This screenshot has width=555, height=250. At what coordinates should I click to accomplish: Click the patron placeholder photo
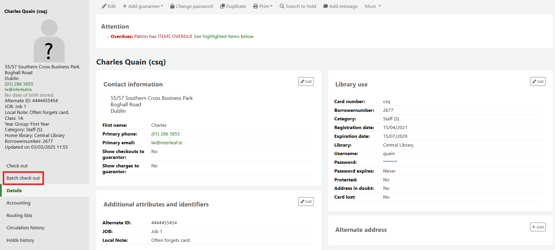pyautogui.click(x=49, y=40)
